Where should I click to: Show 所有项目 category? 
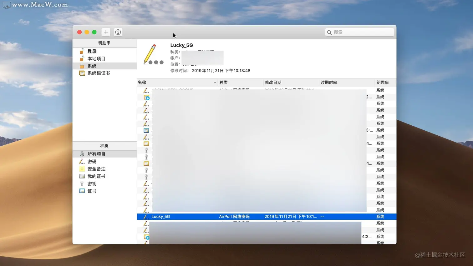(104, 154)
